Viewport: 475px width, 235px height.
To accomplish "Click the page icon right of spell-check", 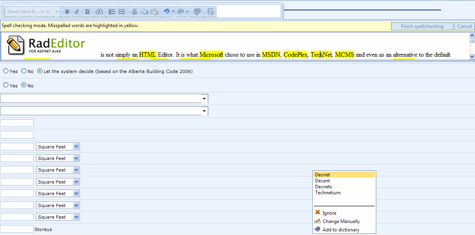I will click(x=211, y=12).
